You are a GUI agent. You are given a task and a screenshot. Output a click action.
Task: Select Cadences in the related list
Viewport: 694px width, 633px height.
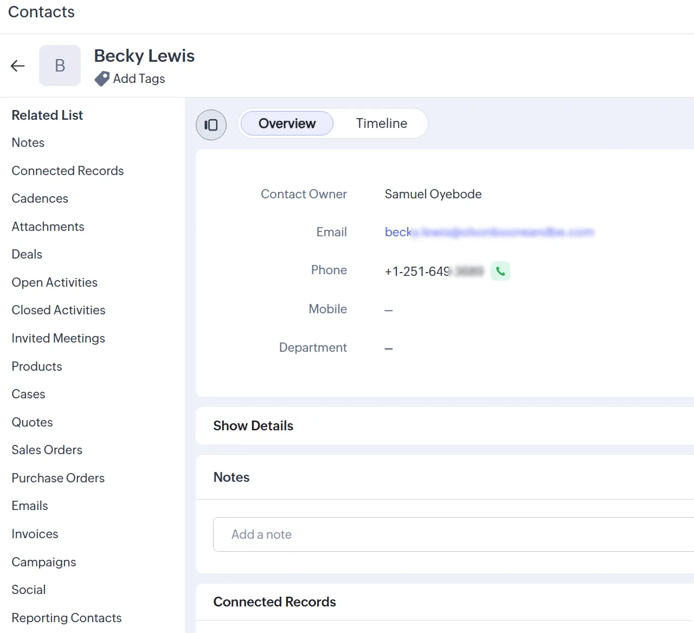point(40,198)
